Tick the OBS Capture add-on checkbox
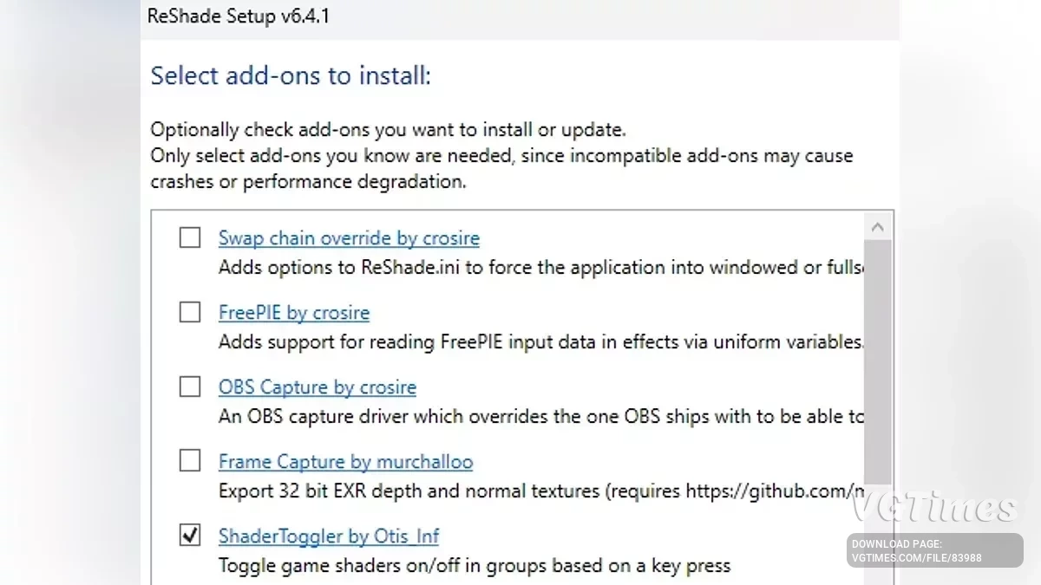Viewport: 1041px width, 585px height. [x=190, y=387]
